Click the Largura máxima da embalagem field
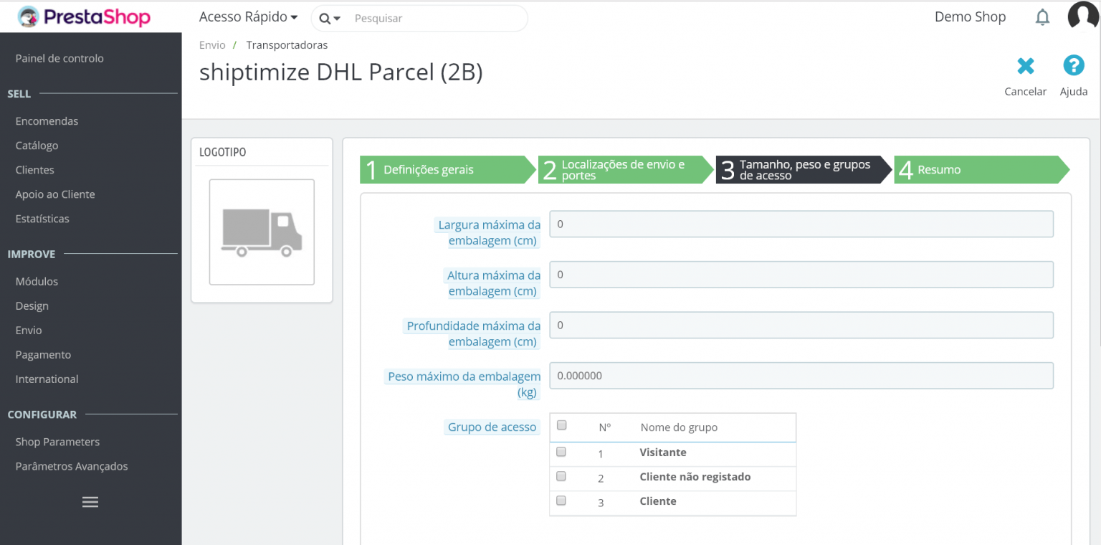 click(x=801, y=224)
